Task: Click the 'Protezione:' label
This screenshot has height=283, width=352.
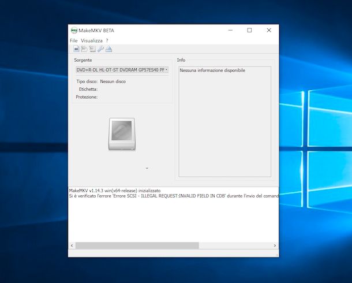Action: (x=87, y=97)
